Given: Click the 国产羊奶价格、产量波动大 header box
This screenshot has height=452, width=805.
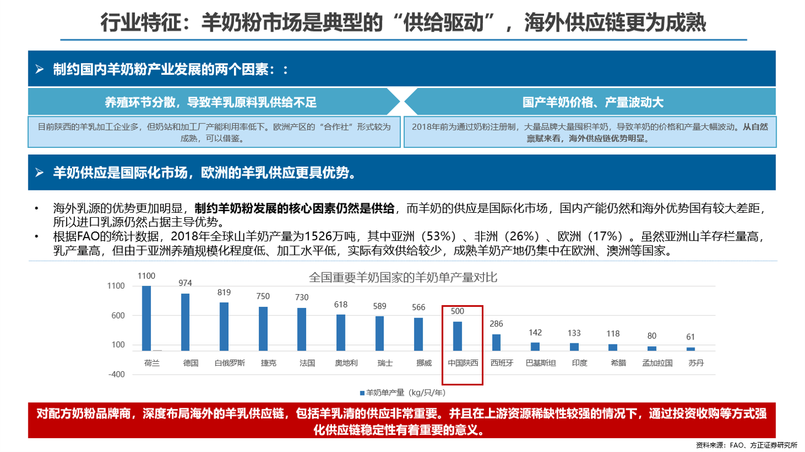Looking at the screenshot, I should pos(593,102).
